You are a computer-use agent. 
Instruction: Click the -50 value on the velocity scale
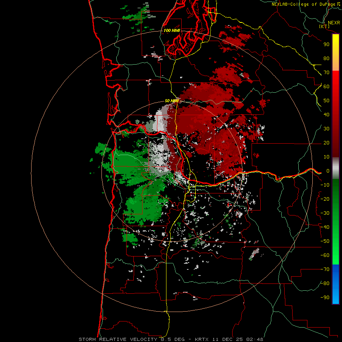pos(325,241)
